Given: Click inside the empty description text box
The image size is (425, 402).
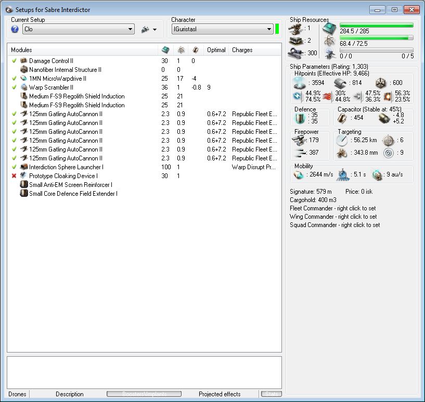Looking at the screenshot, I should click(x=144, y=372).
